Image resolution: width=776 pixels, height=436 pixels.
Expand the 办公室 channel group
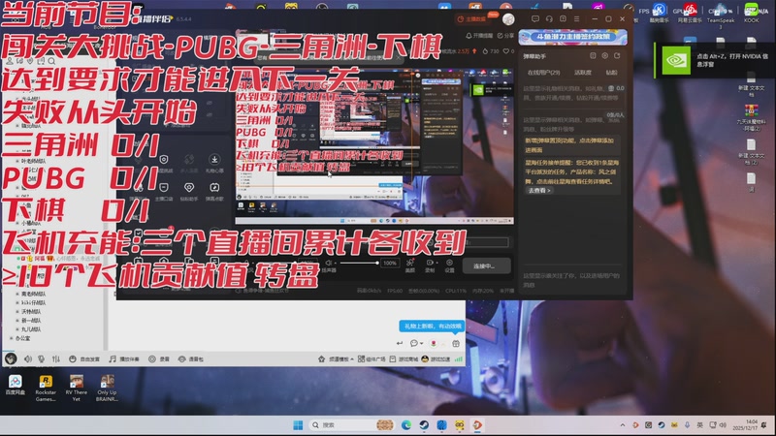pyautogui.click(x=12, y=338)
